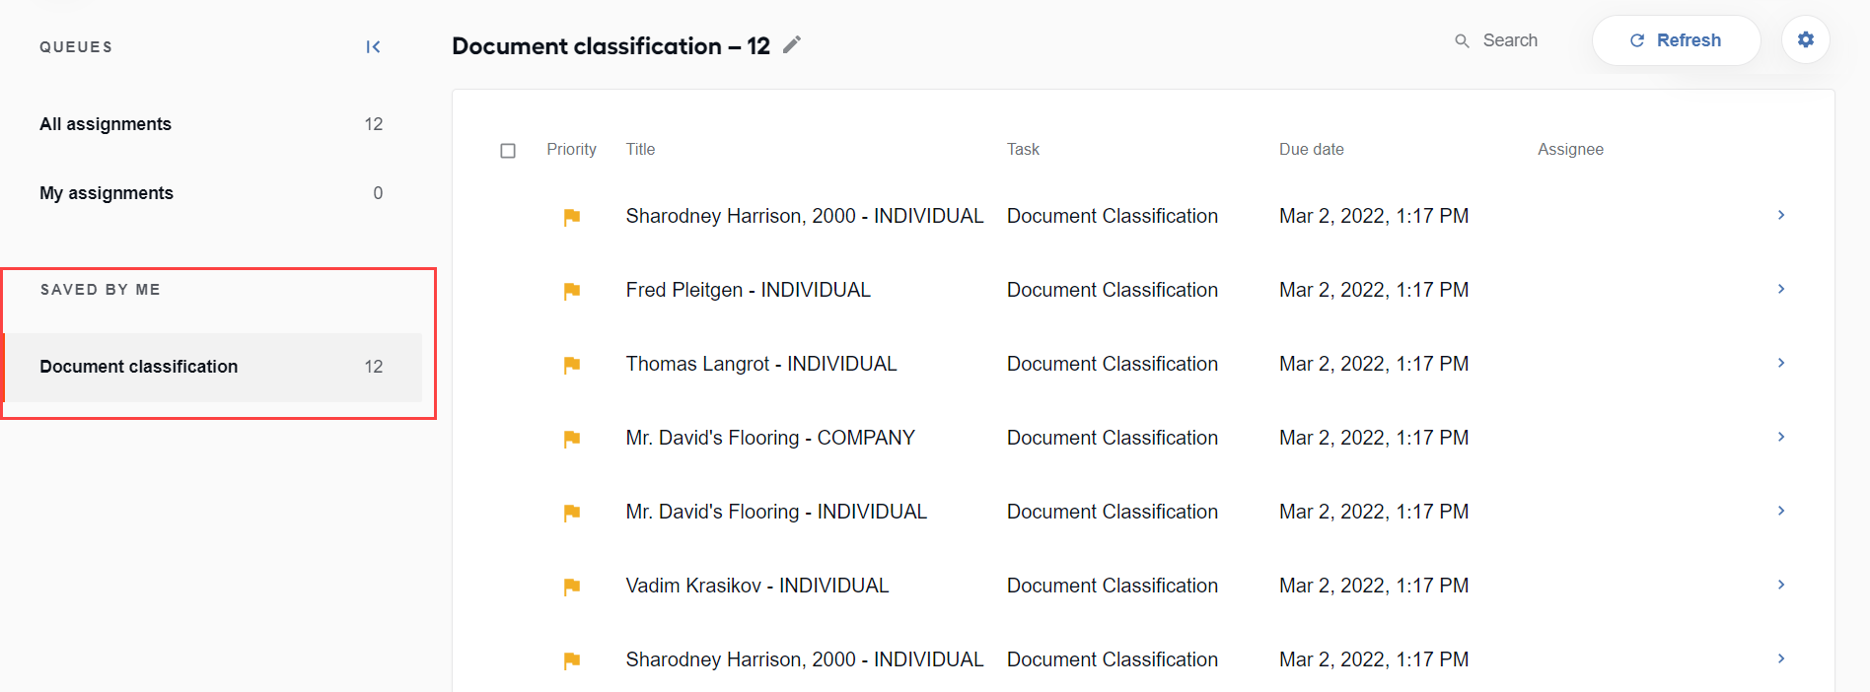Open the settings gear menu

tap(1805, 39)
